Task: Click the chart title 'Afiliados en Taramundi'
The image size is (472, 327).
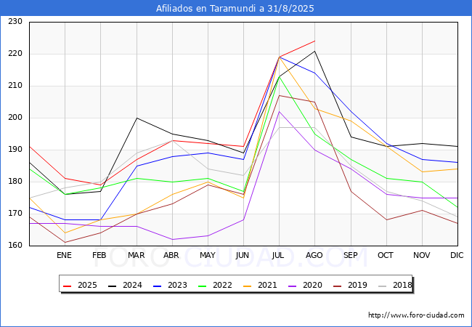Action: [235, 9]
